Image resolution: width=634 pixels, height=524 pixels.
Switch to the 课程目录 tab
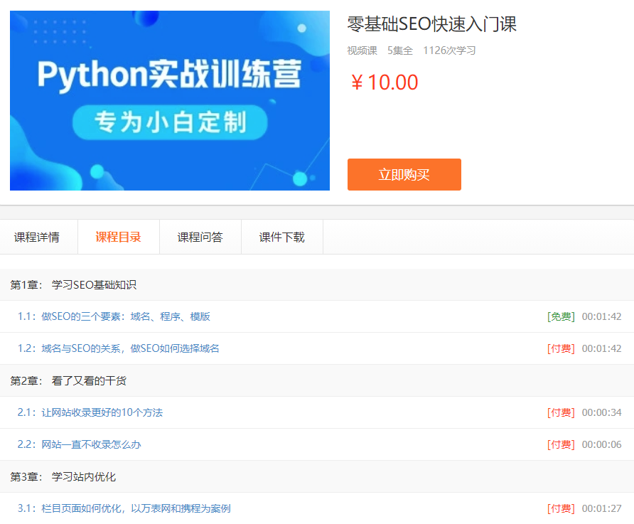coord(119,237)
